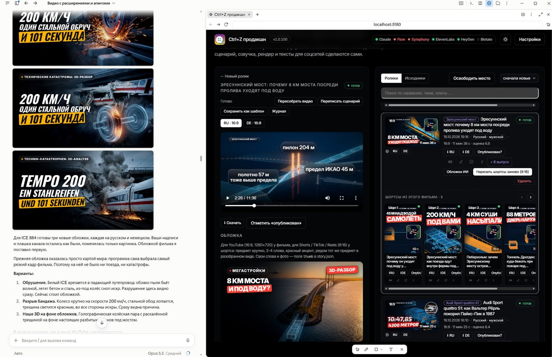Image resolution: width=552 pixels, height=357 pixels.
Task: Click Пересобрать видео button
Action: pos(295,101)
